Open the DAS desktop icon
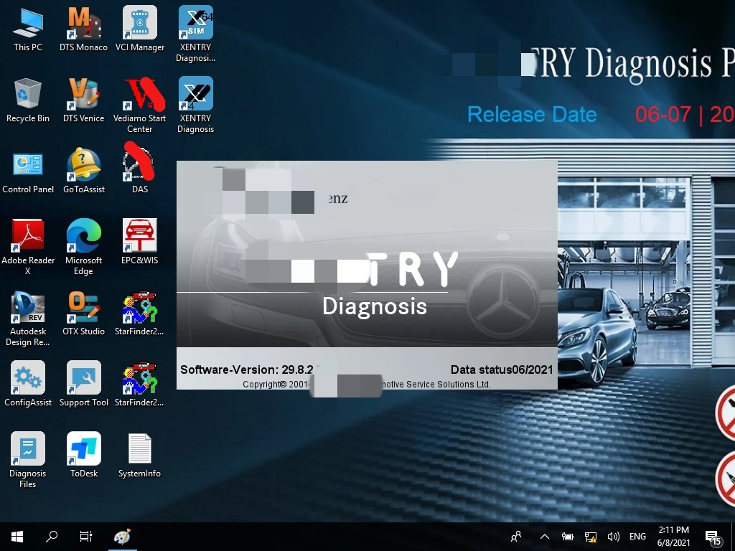The width and height of the screenshot is (735, 551). tap(139, 166)
